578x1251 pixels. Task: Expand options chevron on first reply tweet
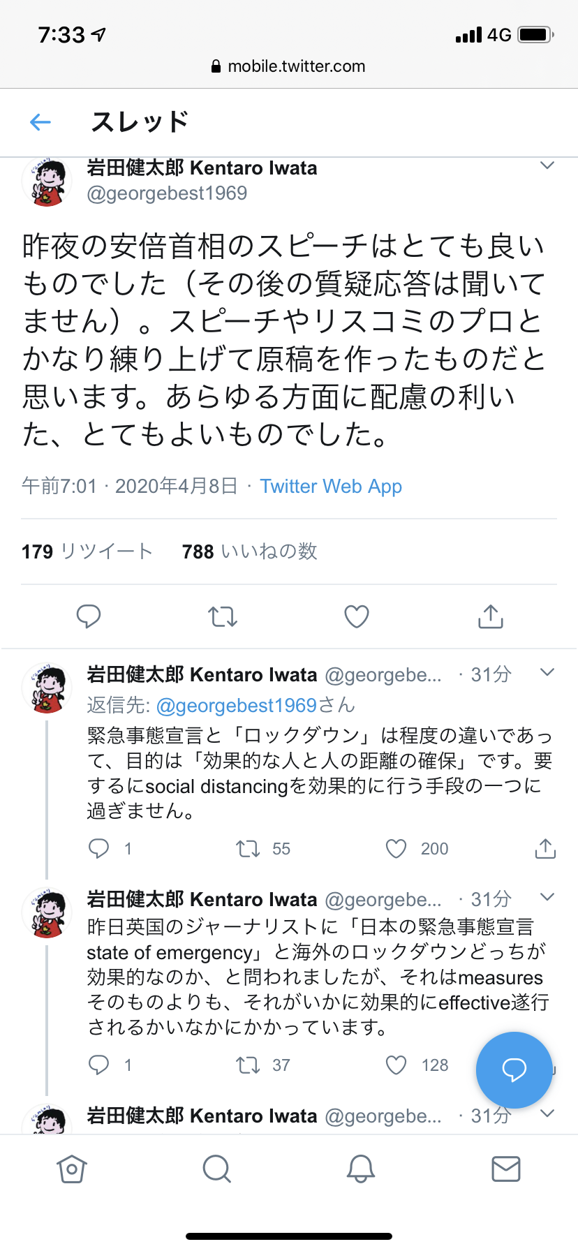click(x=547, y=673)
